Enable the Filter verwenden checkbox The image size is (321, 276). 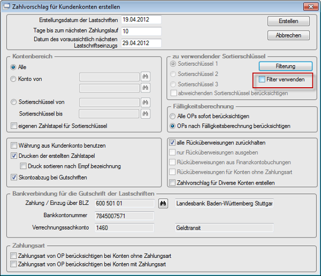[262, 79]
